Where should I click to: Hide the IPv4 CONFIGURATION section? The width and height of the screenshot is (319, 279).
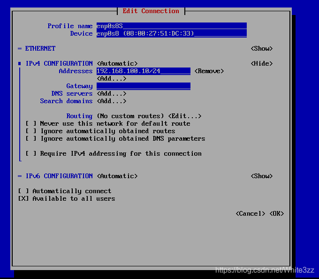tap(262, 64)
